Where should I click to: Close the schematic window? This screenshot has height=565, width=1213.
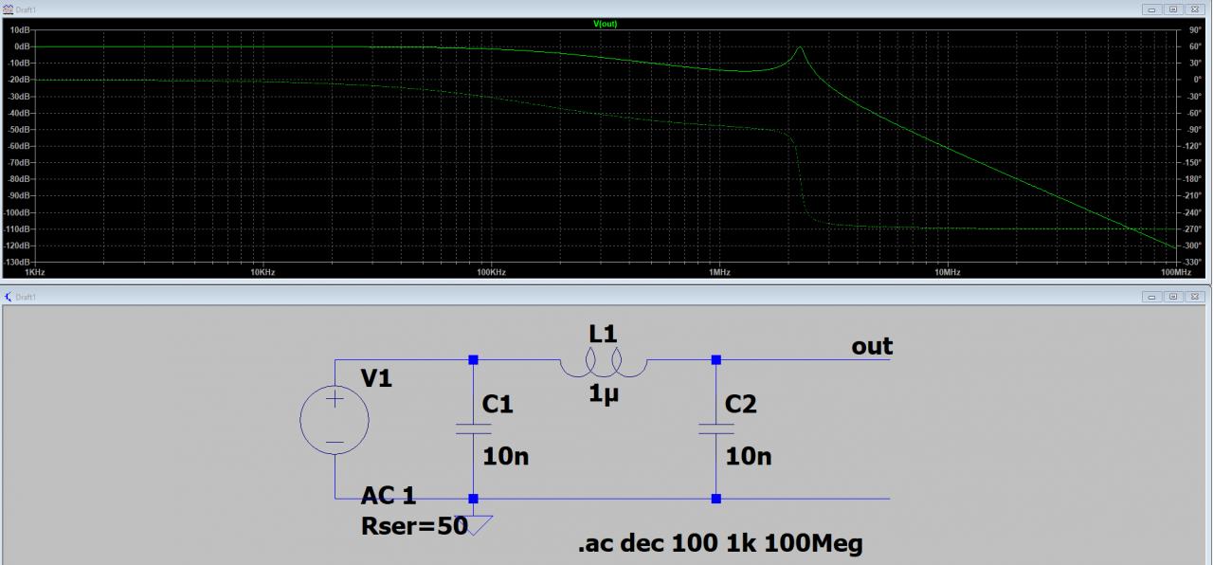1197,297
